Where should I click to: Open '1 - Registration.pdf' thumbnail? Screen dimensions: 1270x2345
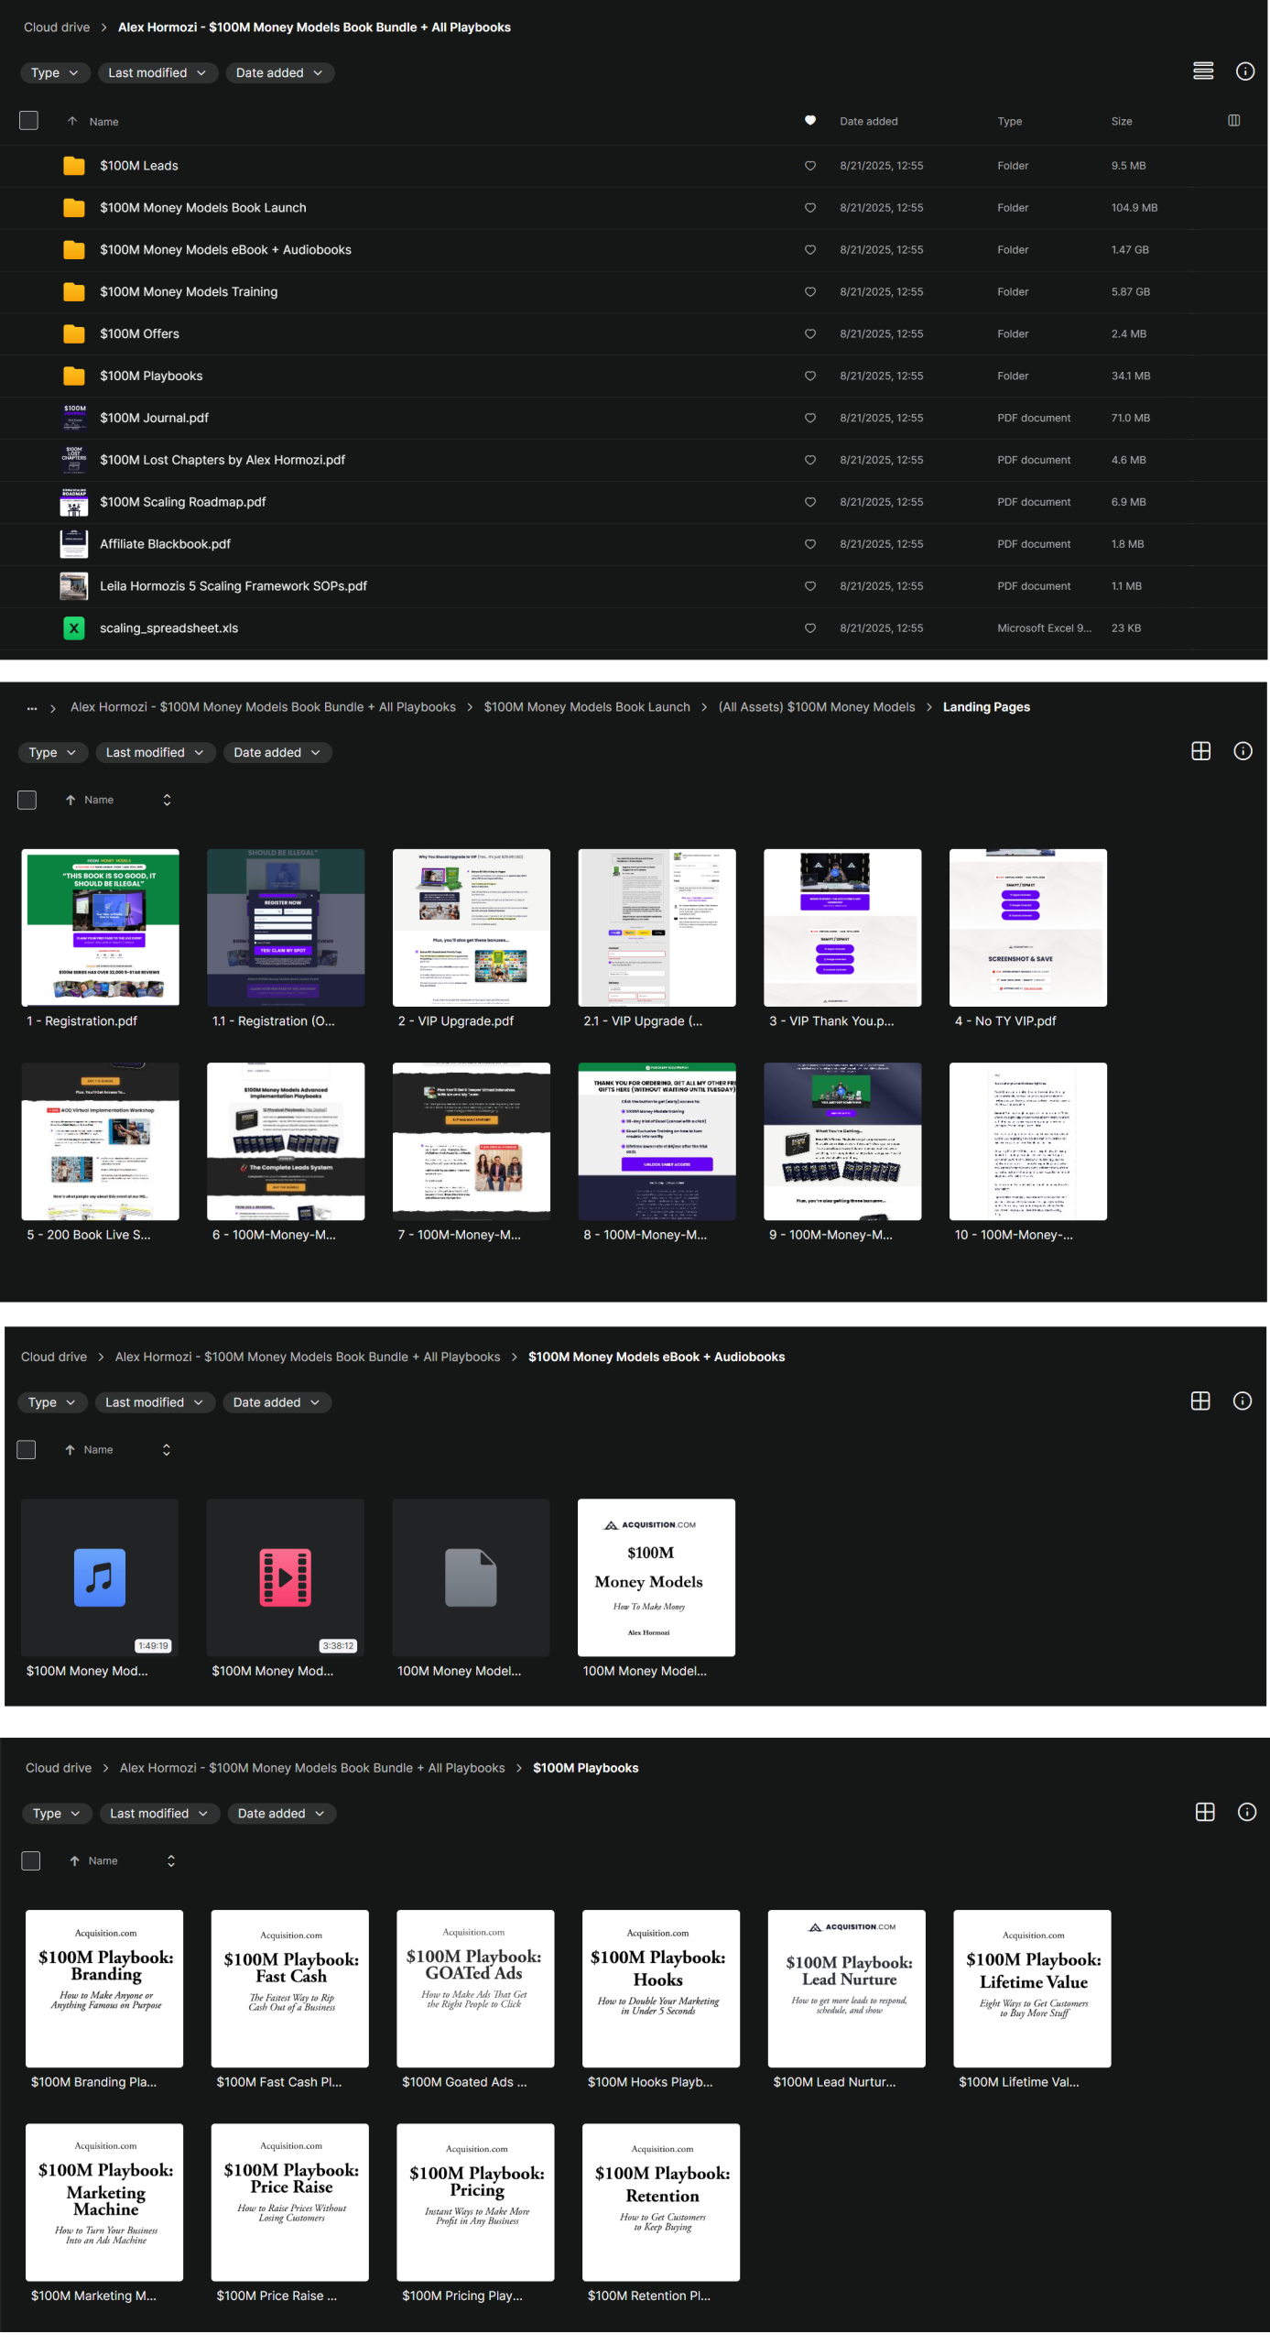point(100,927)
